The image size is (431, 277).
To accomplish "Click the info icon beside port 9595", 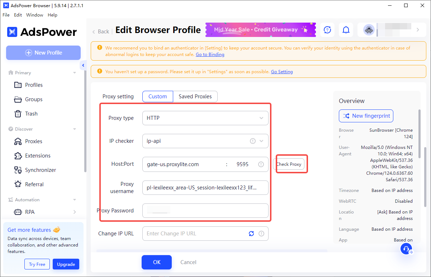I will [x=261, y=164].
